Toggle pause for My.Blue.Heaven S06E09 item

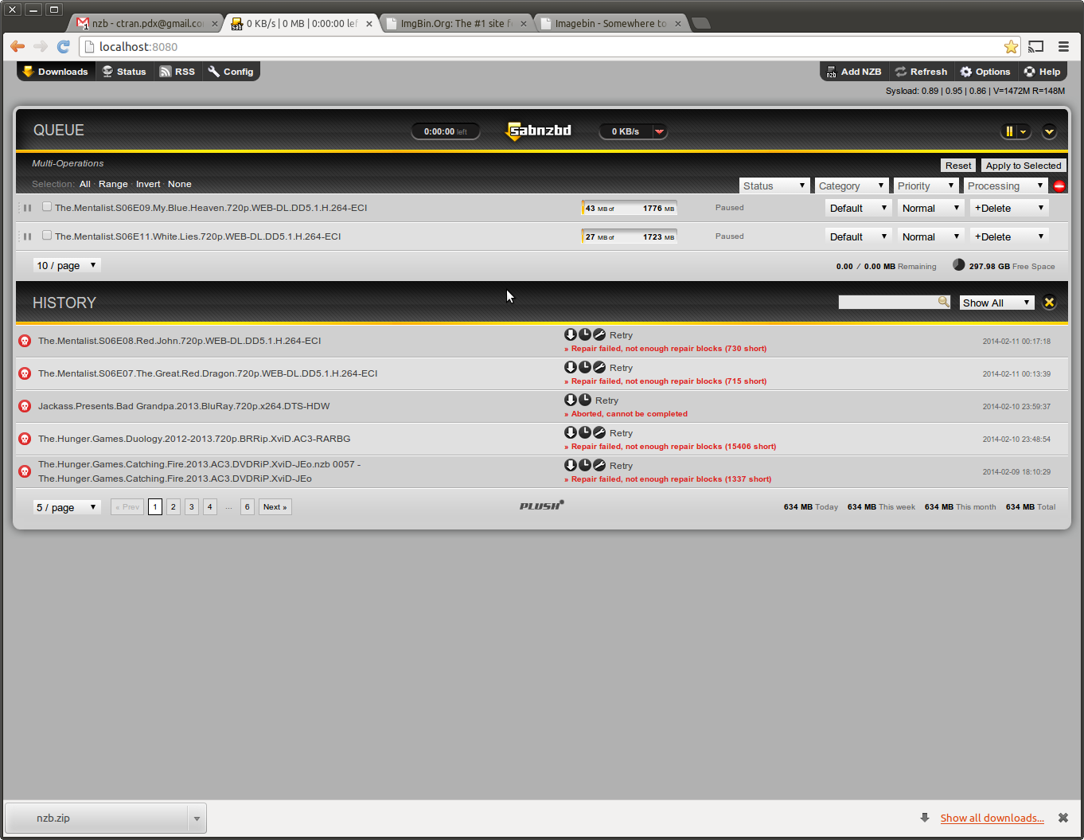27,208
